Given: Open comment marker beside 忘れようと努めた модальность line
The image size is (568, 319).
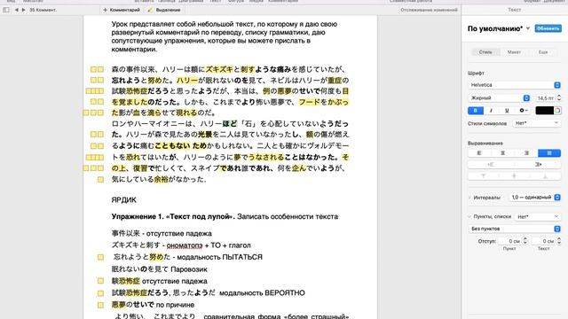Looking at the screenshot, I should pyautogui.click(x=100, y=257).
